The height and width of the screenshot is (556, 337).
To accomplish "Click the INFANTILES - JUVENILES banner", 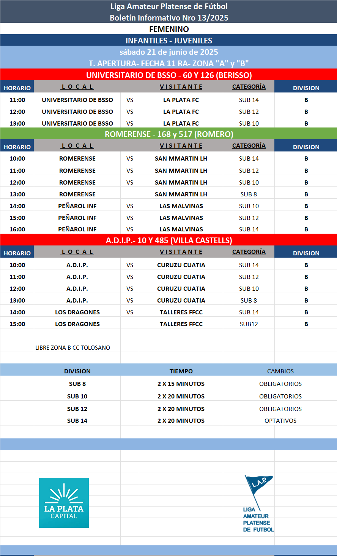I will [x=169, y=41].
